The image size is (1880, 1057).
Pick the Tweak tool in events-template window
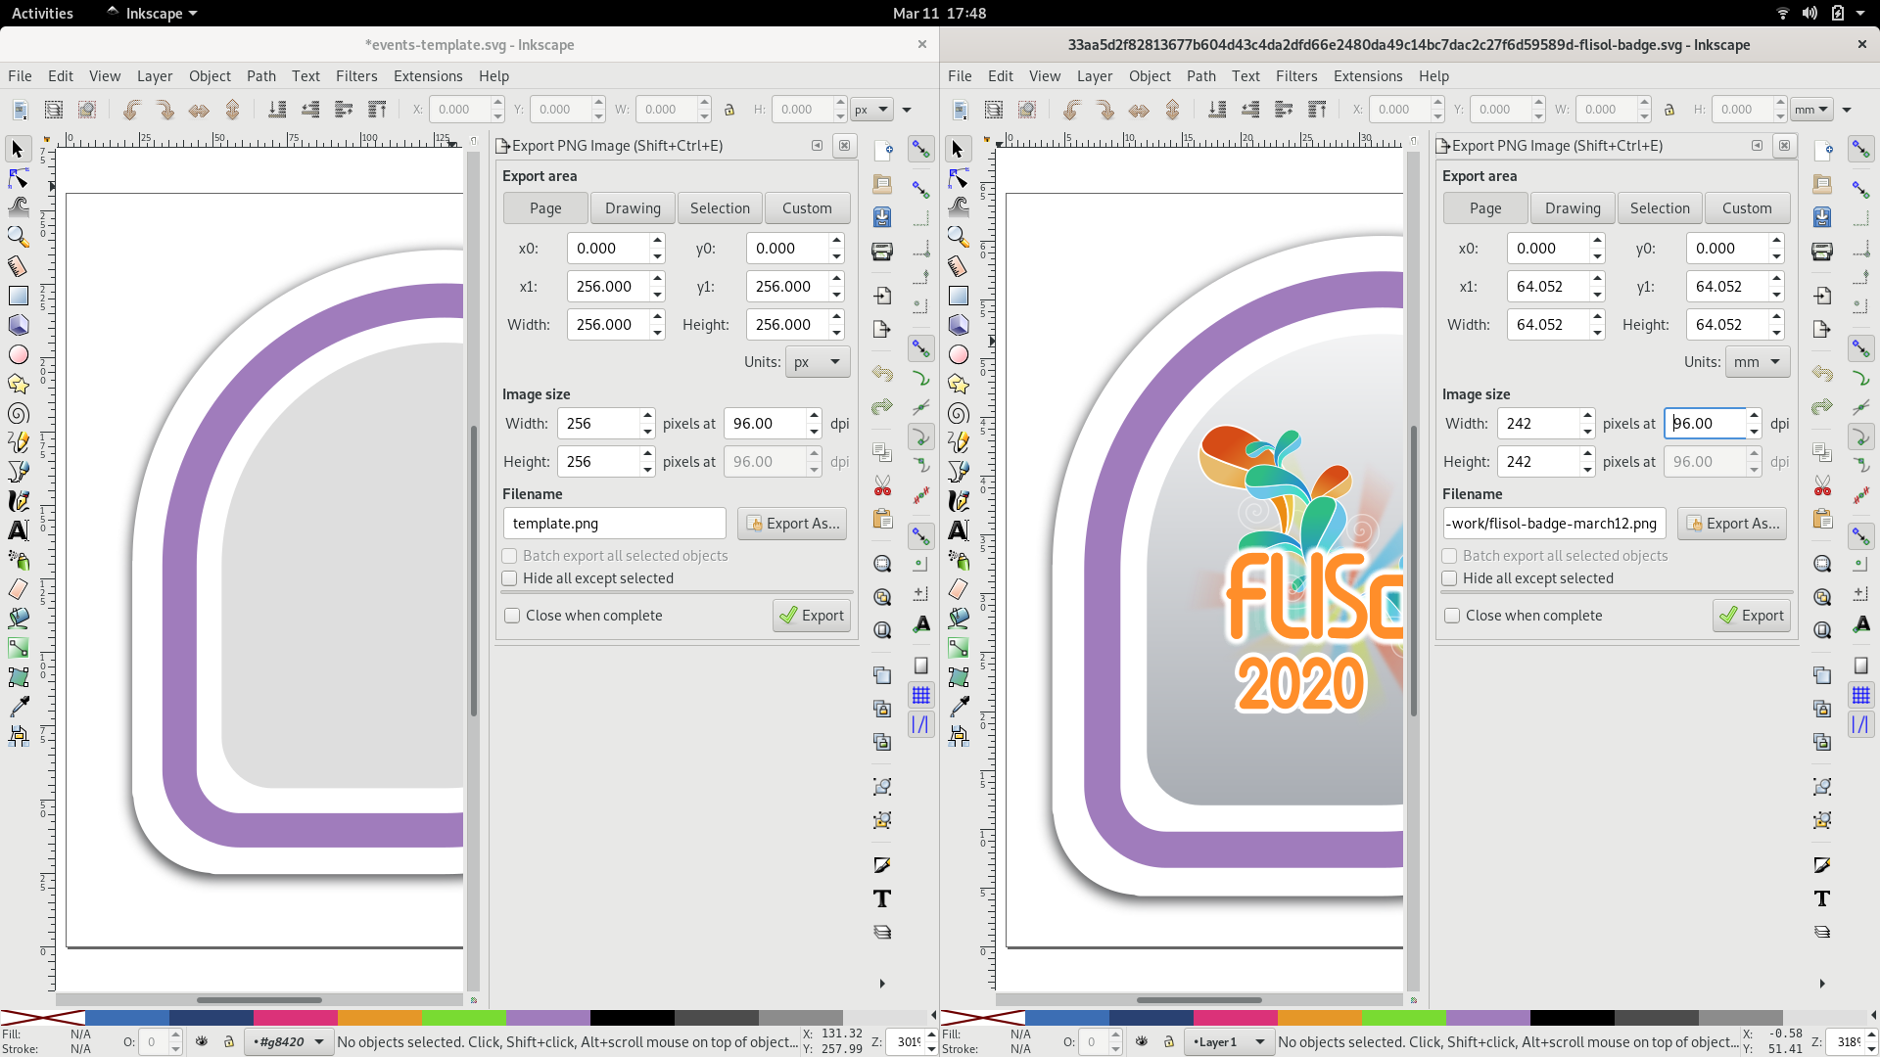tap(18, 207)
